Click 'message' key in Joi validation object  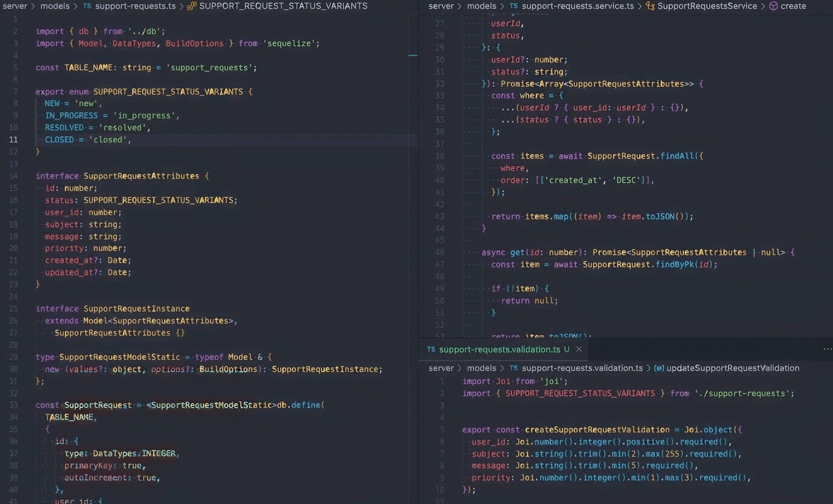(x=489, y=466)
